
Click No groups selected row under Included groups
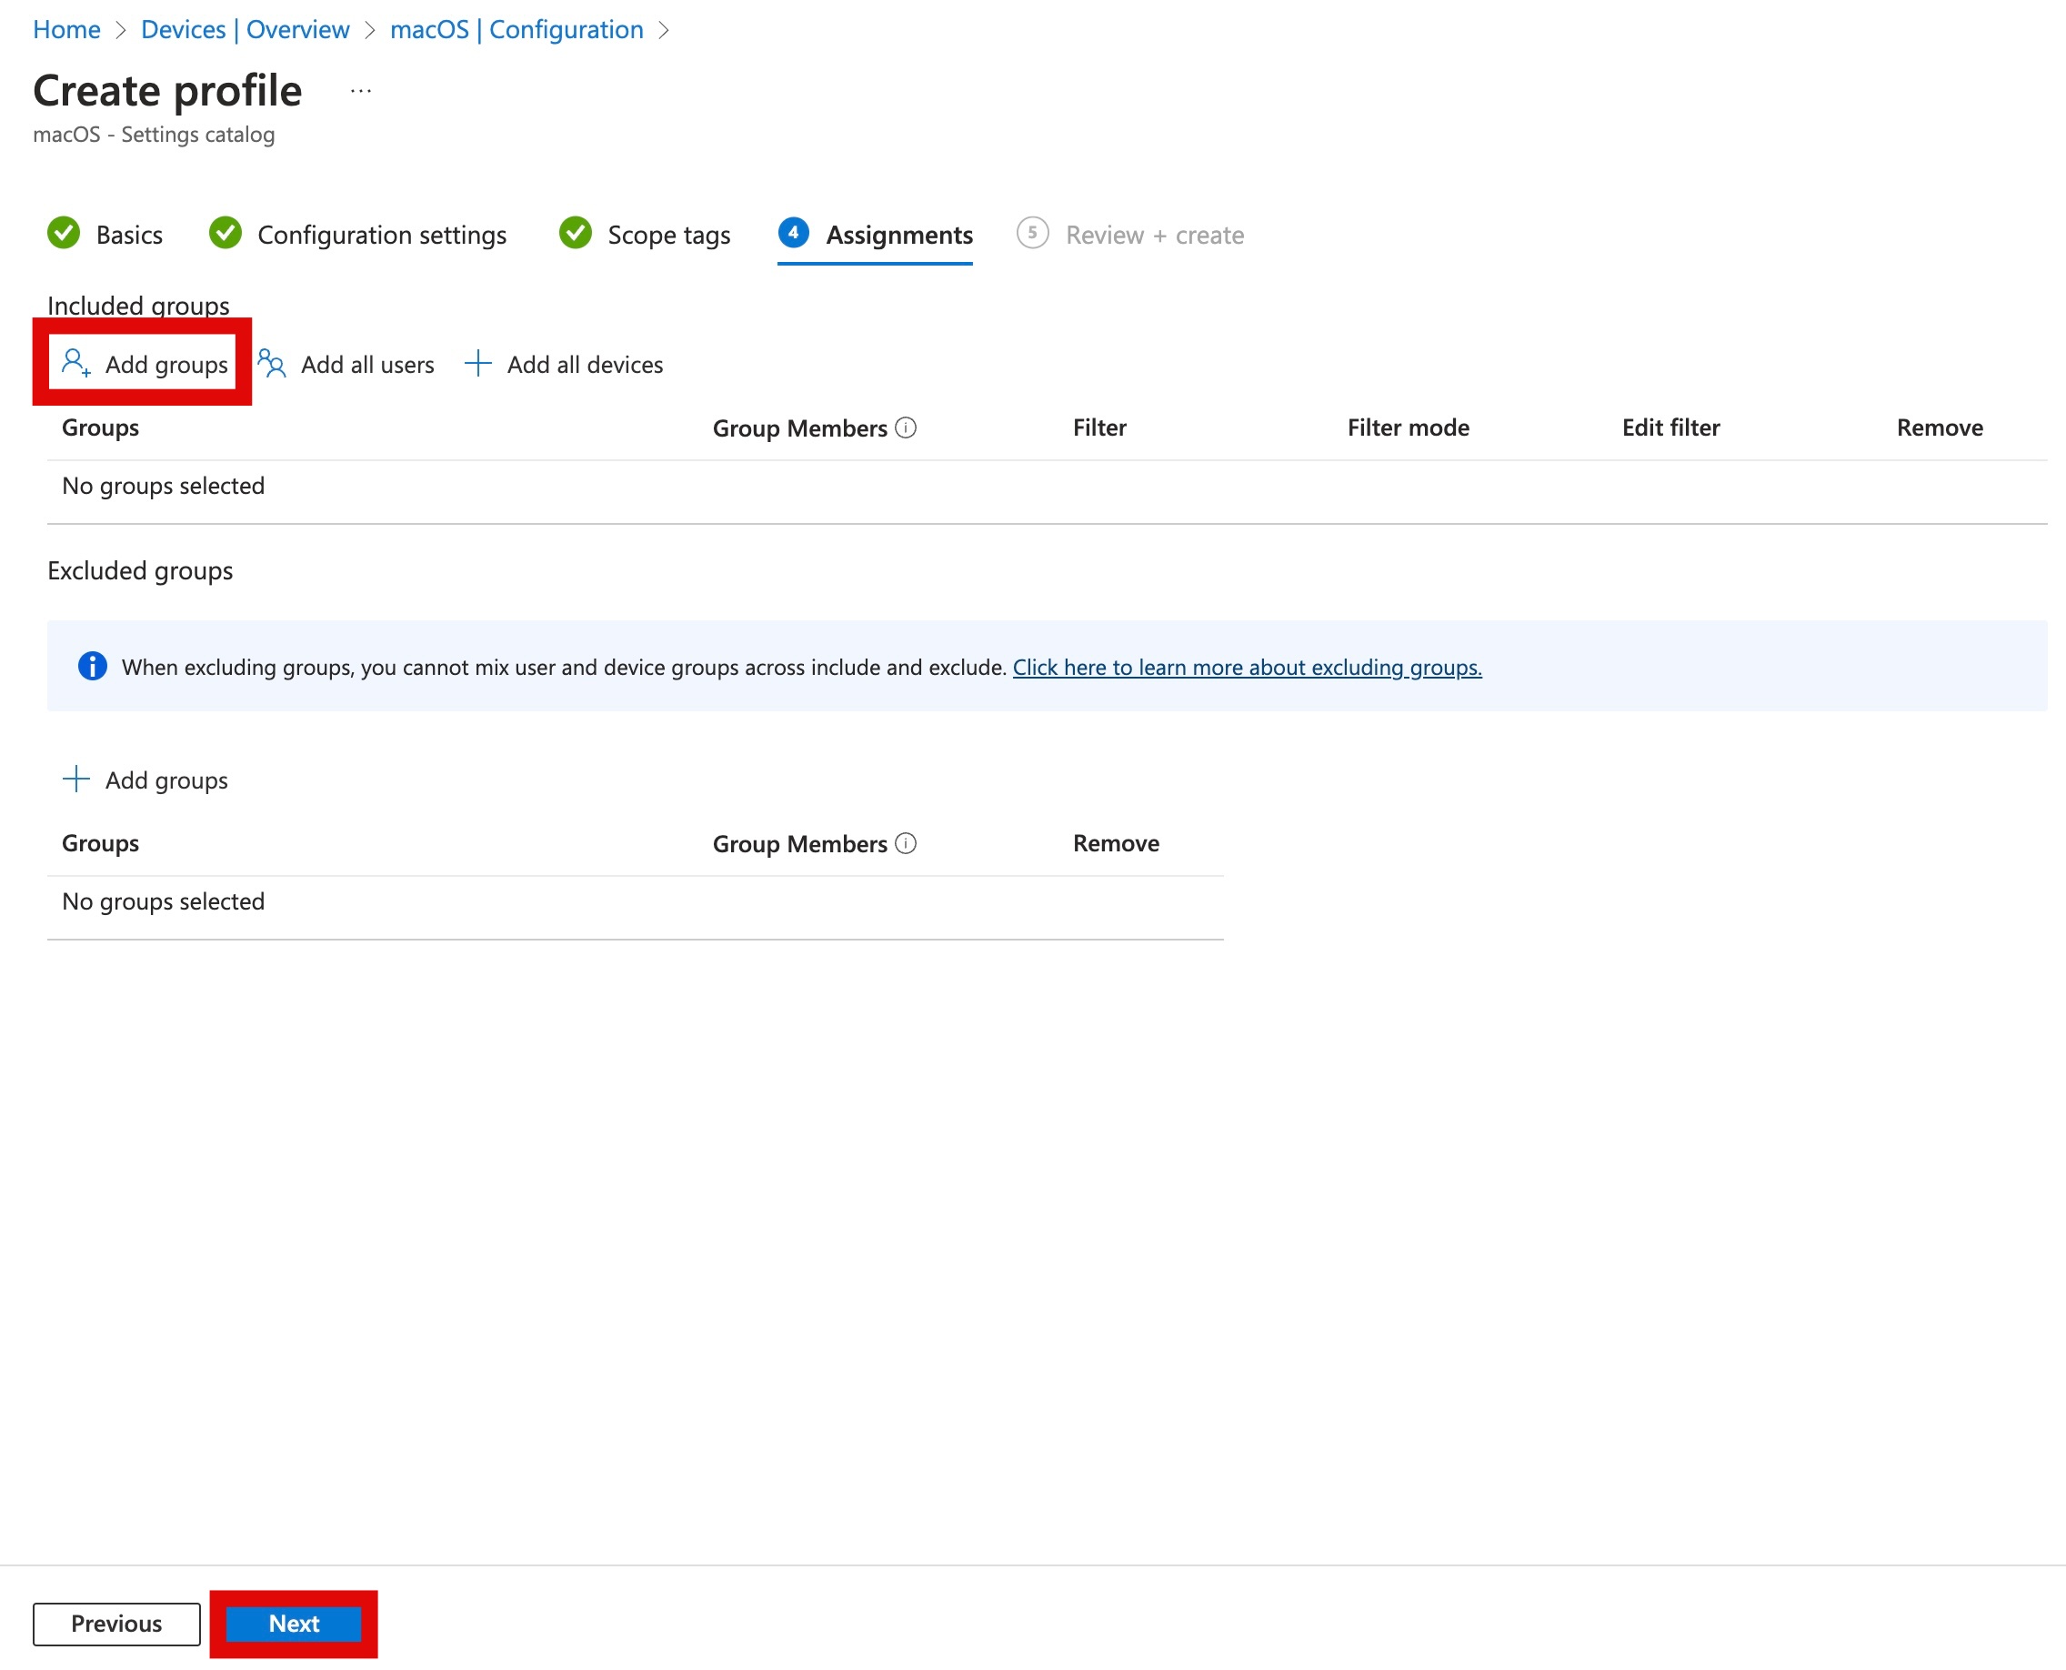click(1047, 486)
